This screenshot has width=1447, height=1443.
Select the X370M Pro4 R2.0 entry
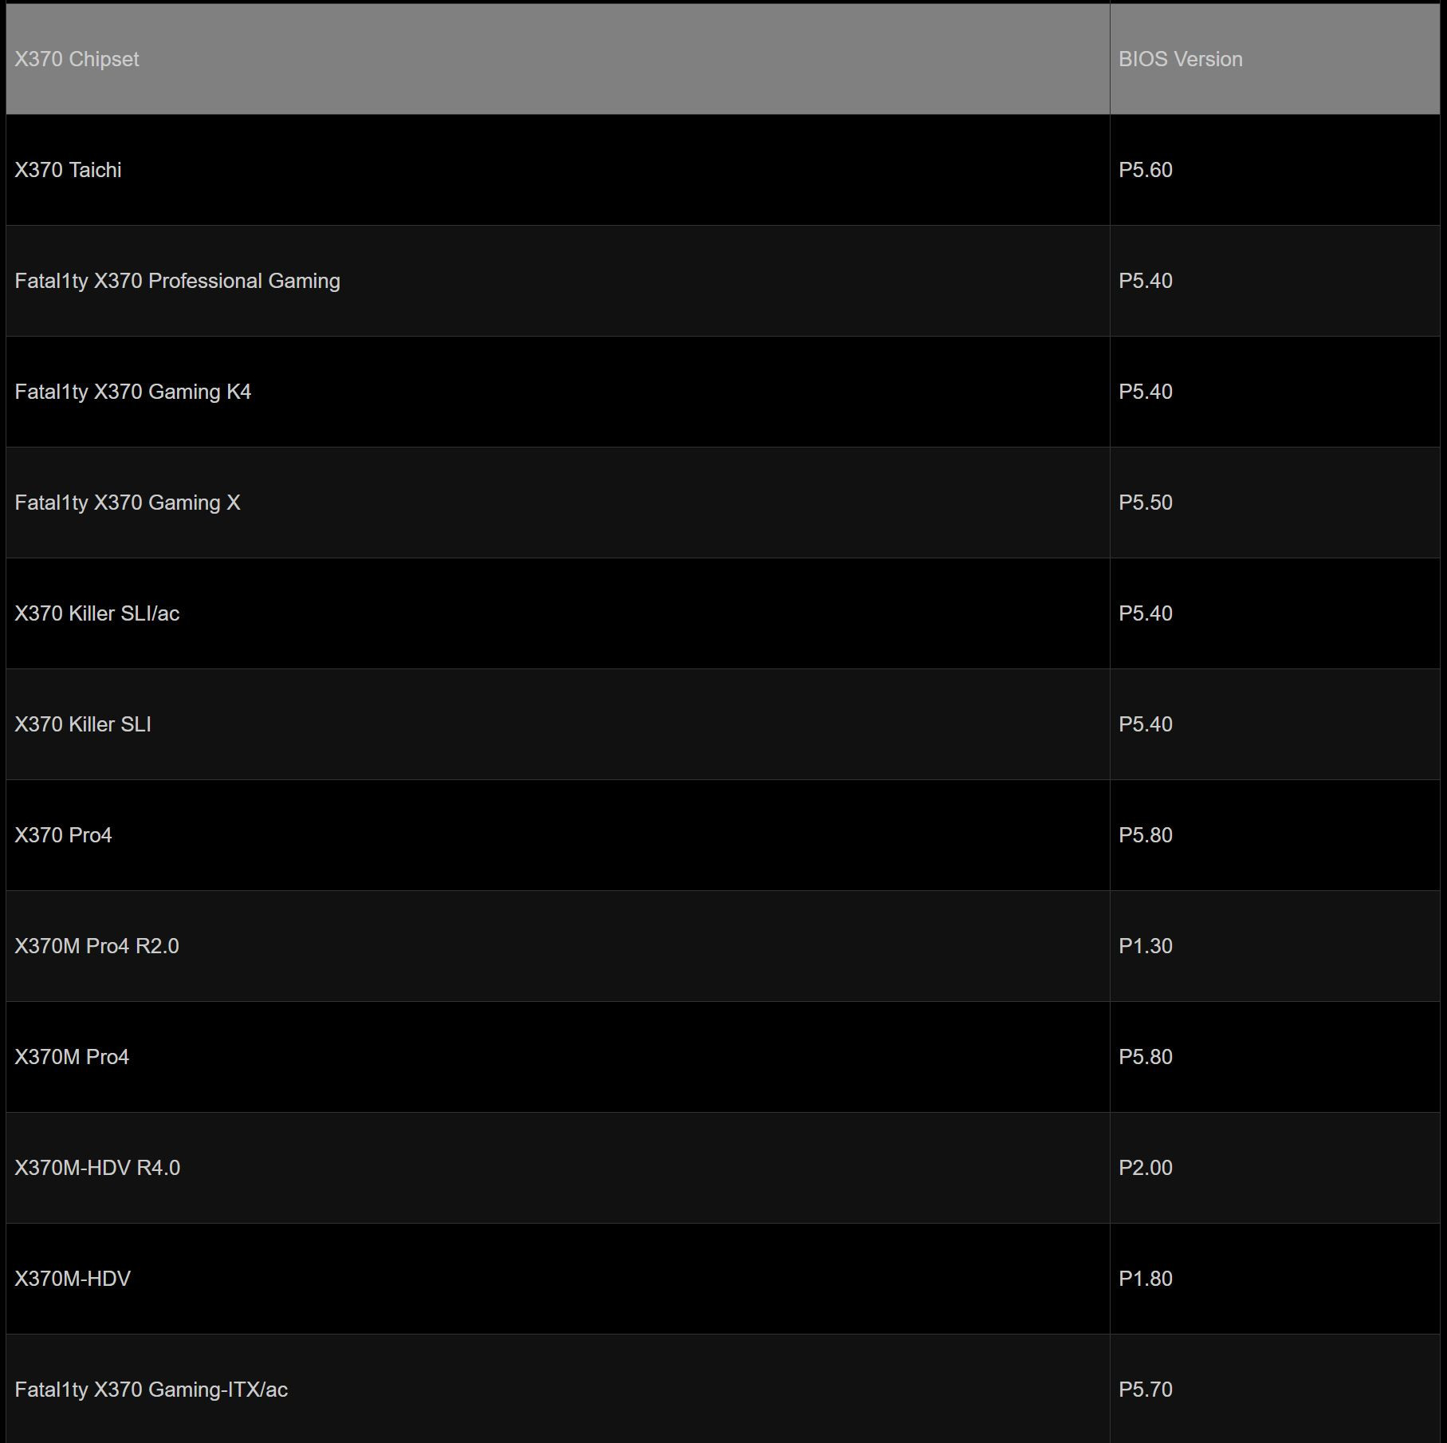point(96,946)
